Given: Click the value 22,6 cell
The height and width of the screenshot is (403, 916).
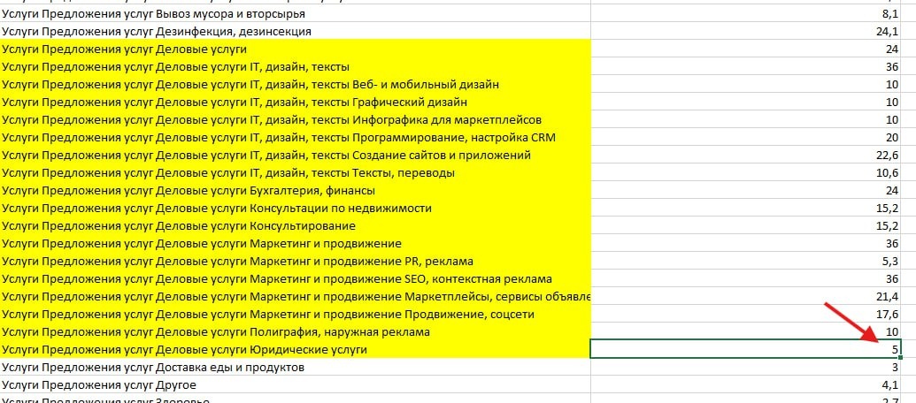Looking at the screenshot, I should pyautogui.click(x=746, y=156).
